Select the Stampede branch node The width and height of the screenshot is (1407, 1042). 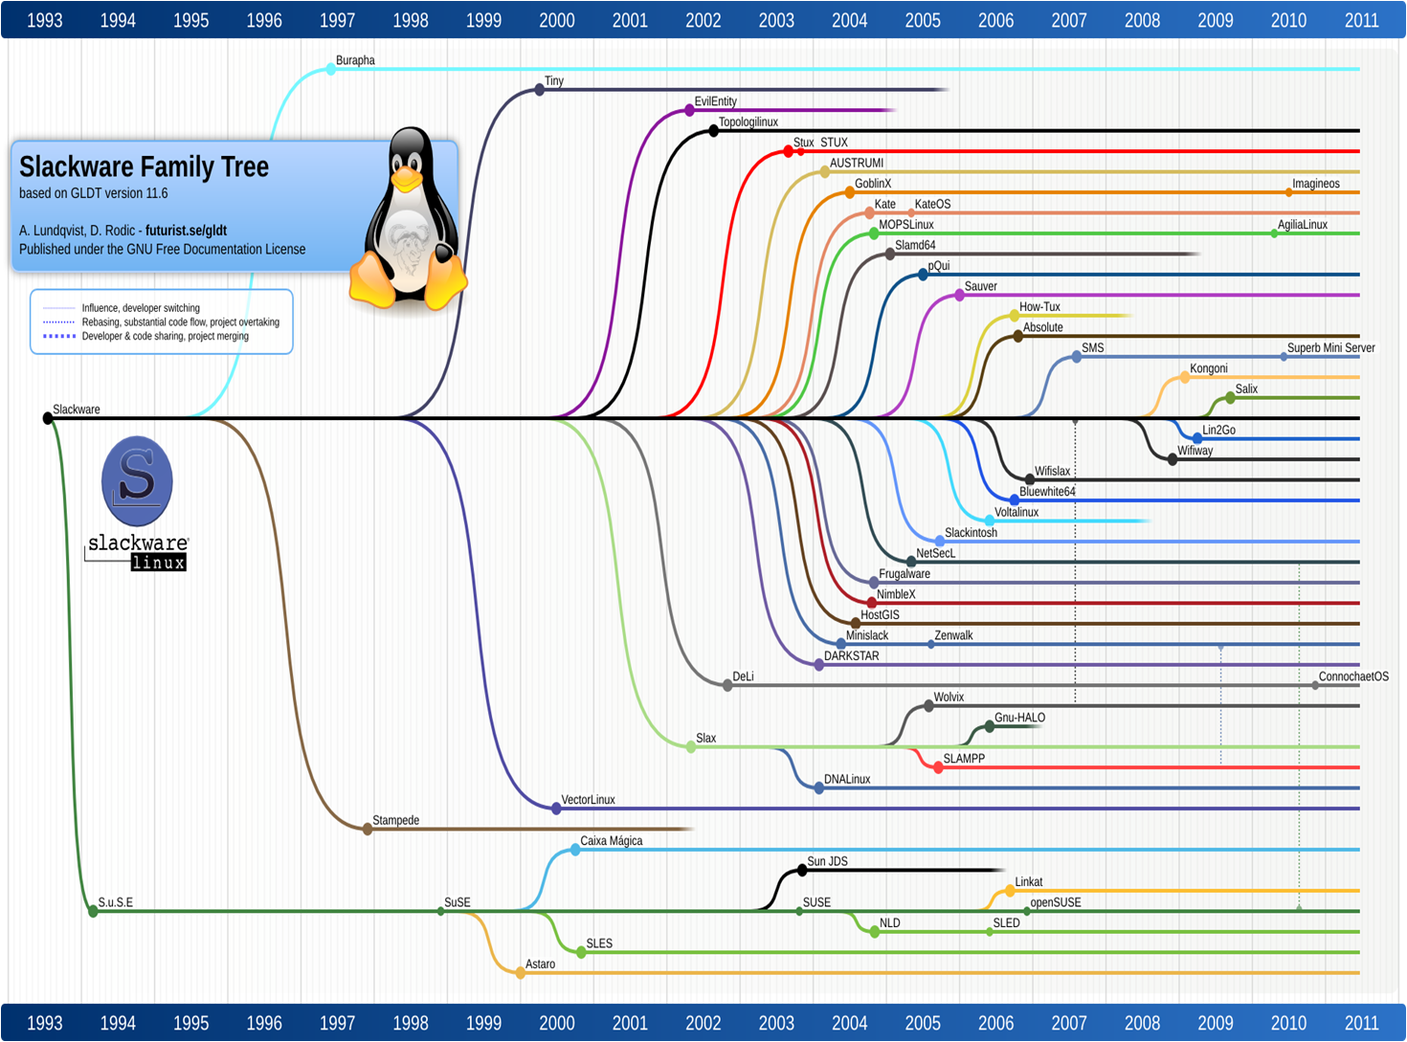(x=367, y=829)
